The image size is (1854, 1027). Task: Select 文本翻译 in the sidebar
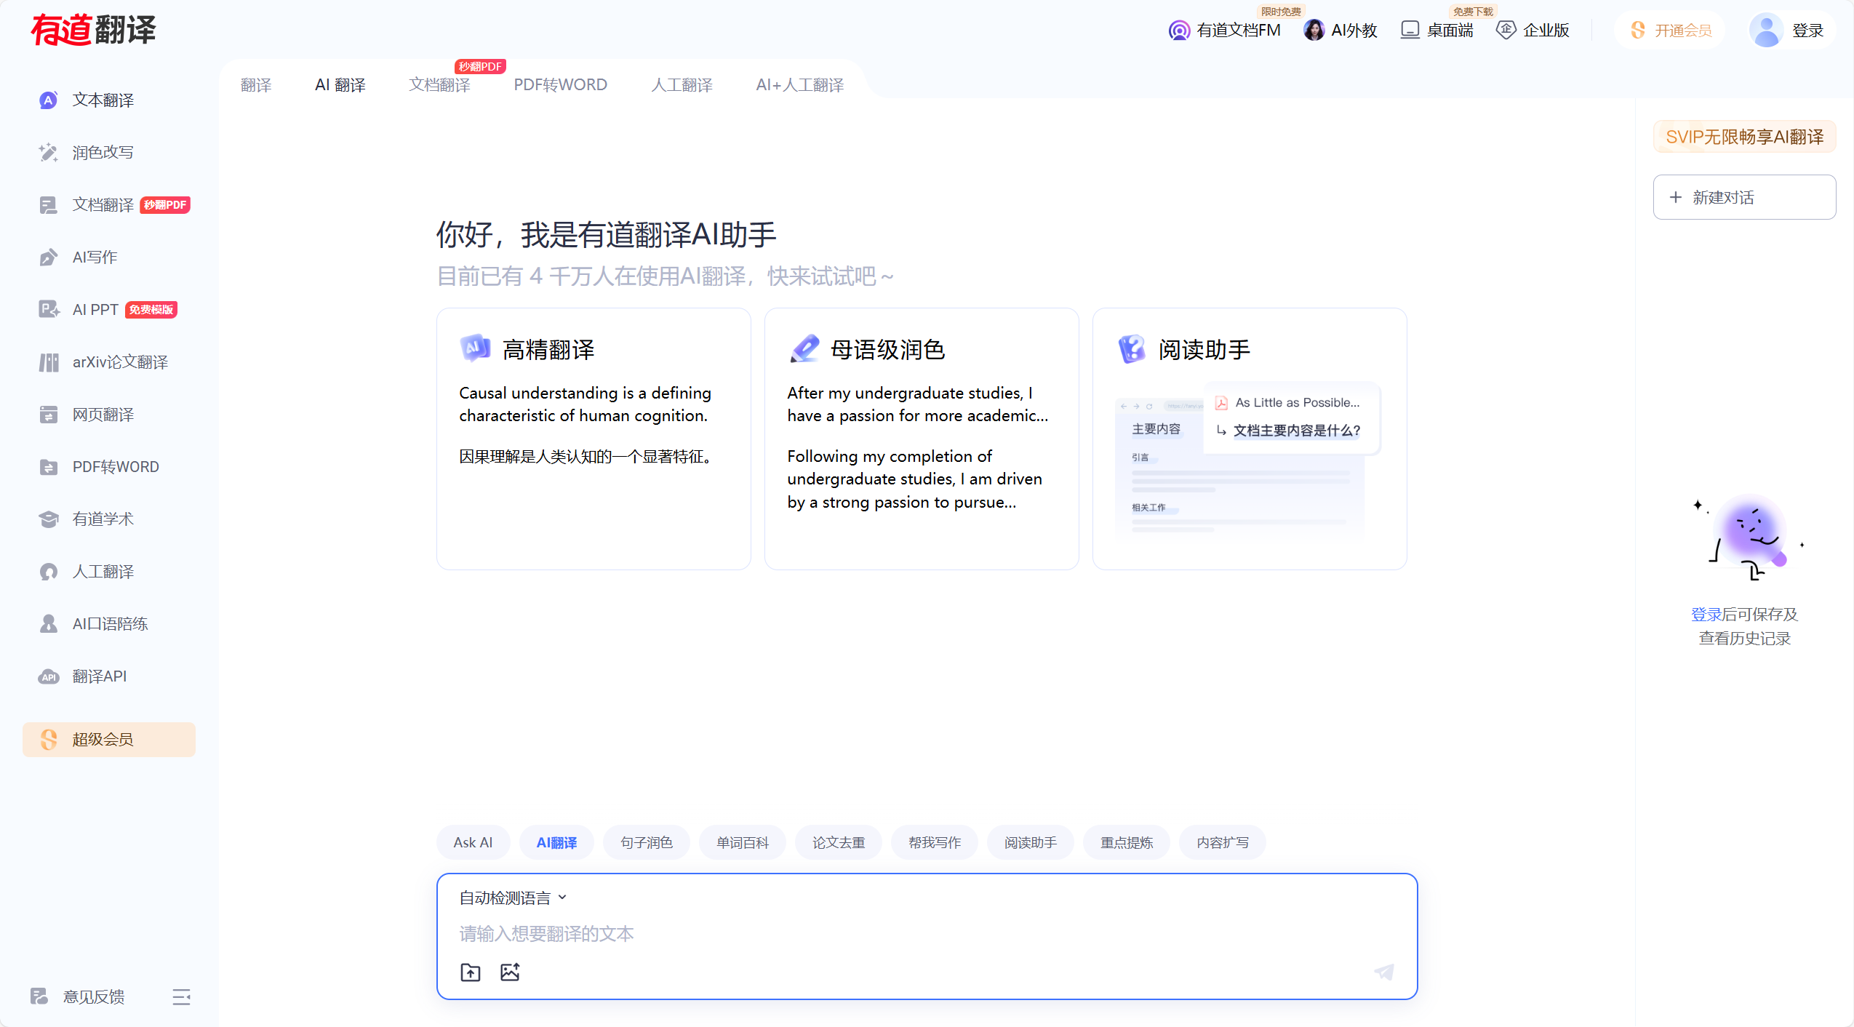pyautogui.click(x=103, y=100)
